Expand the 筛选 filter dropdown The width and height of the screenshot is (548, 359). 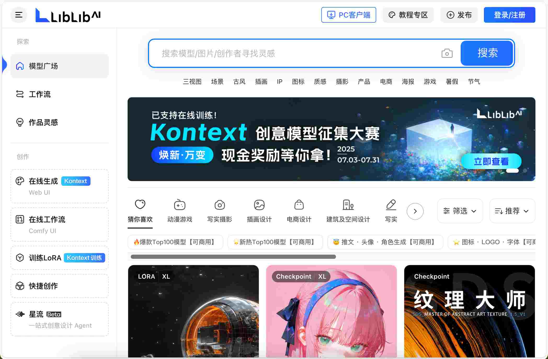pyautogui.click(x=460, y=211)
